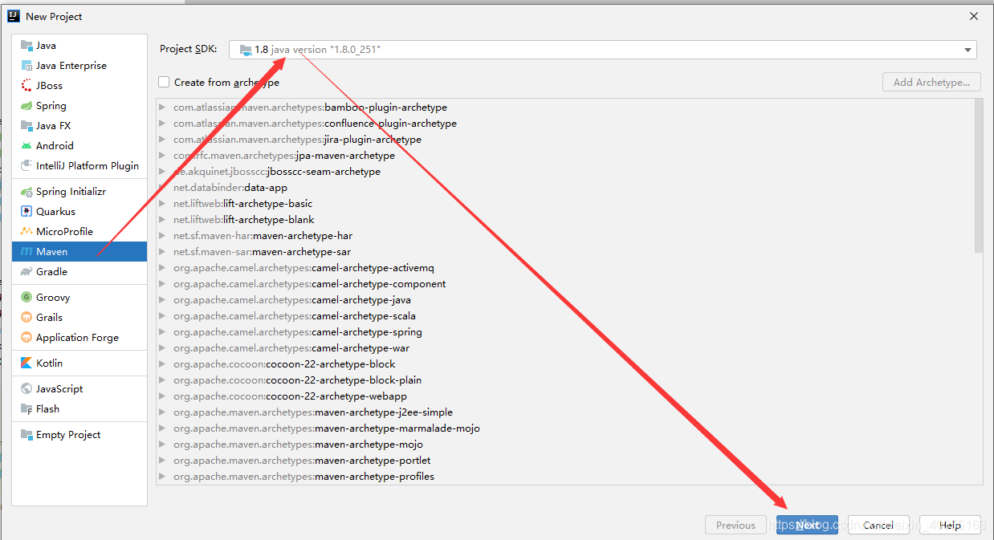The image size is (994, 540).
Task: Select the MicroProfile icon
Action: click(x=26, y=232)
